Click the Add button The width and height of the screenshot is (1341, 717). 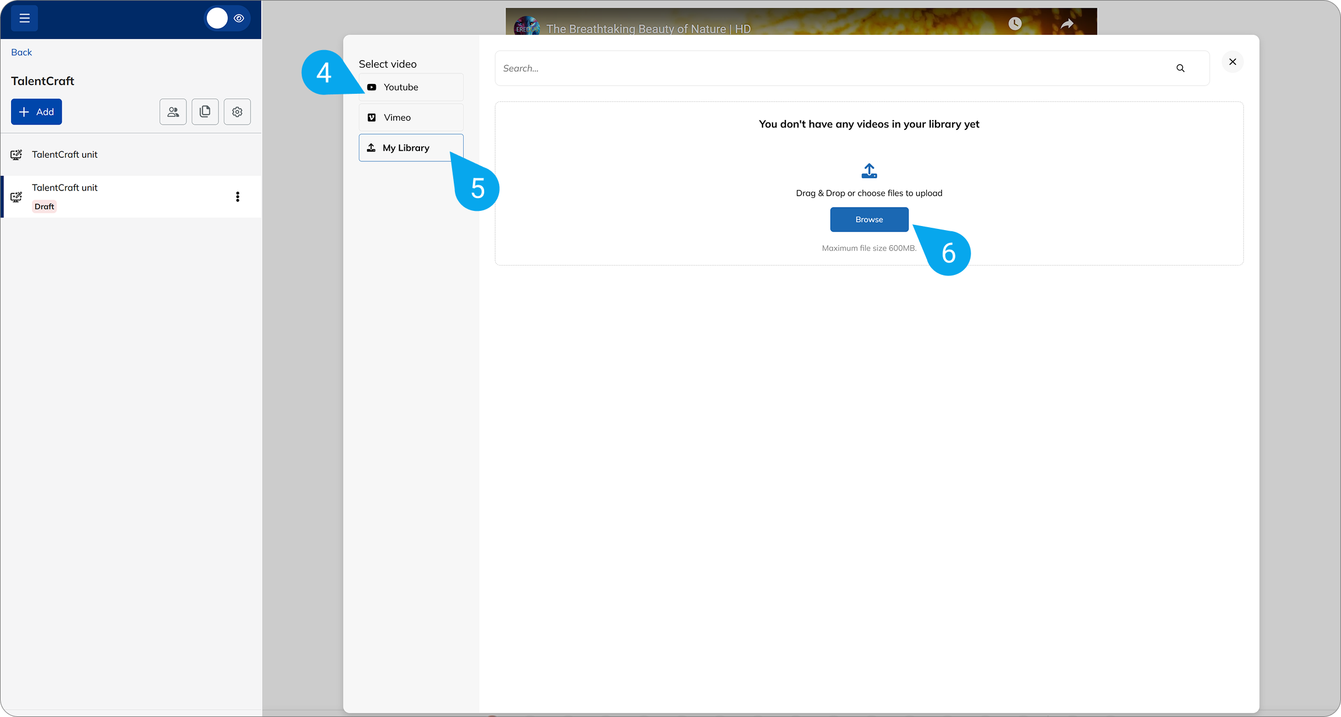[36, 111]
